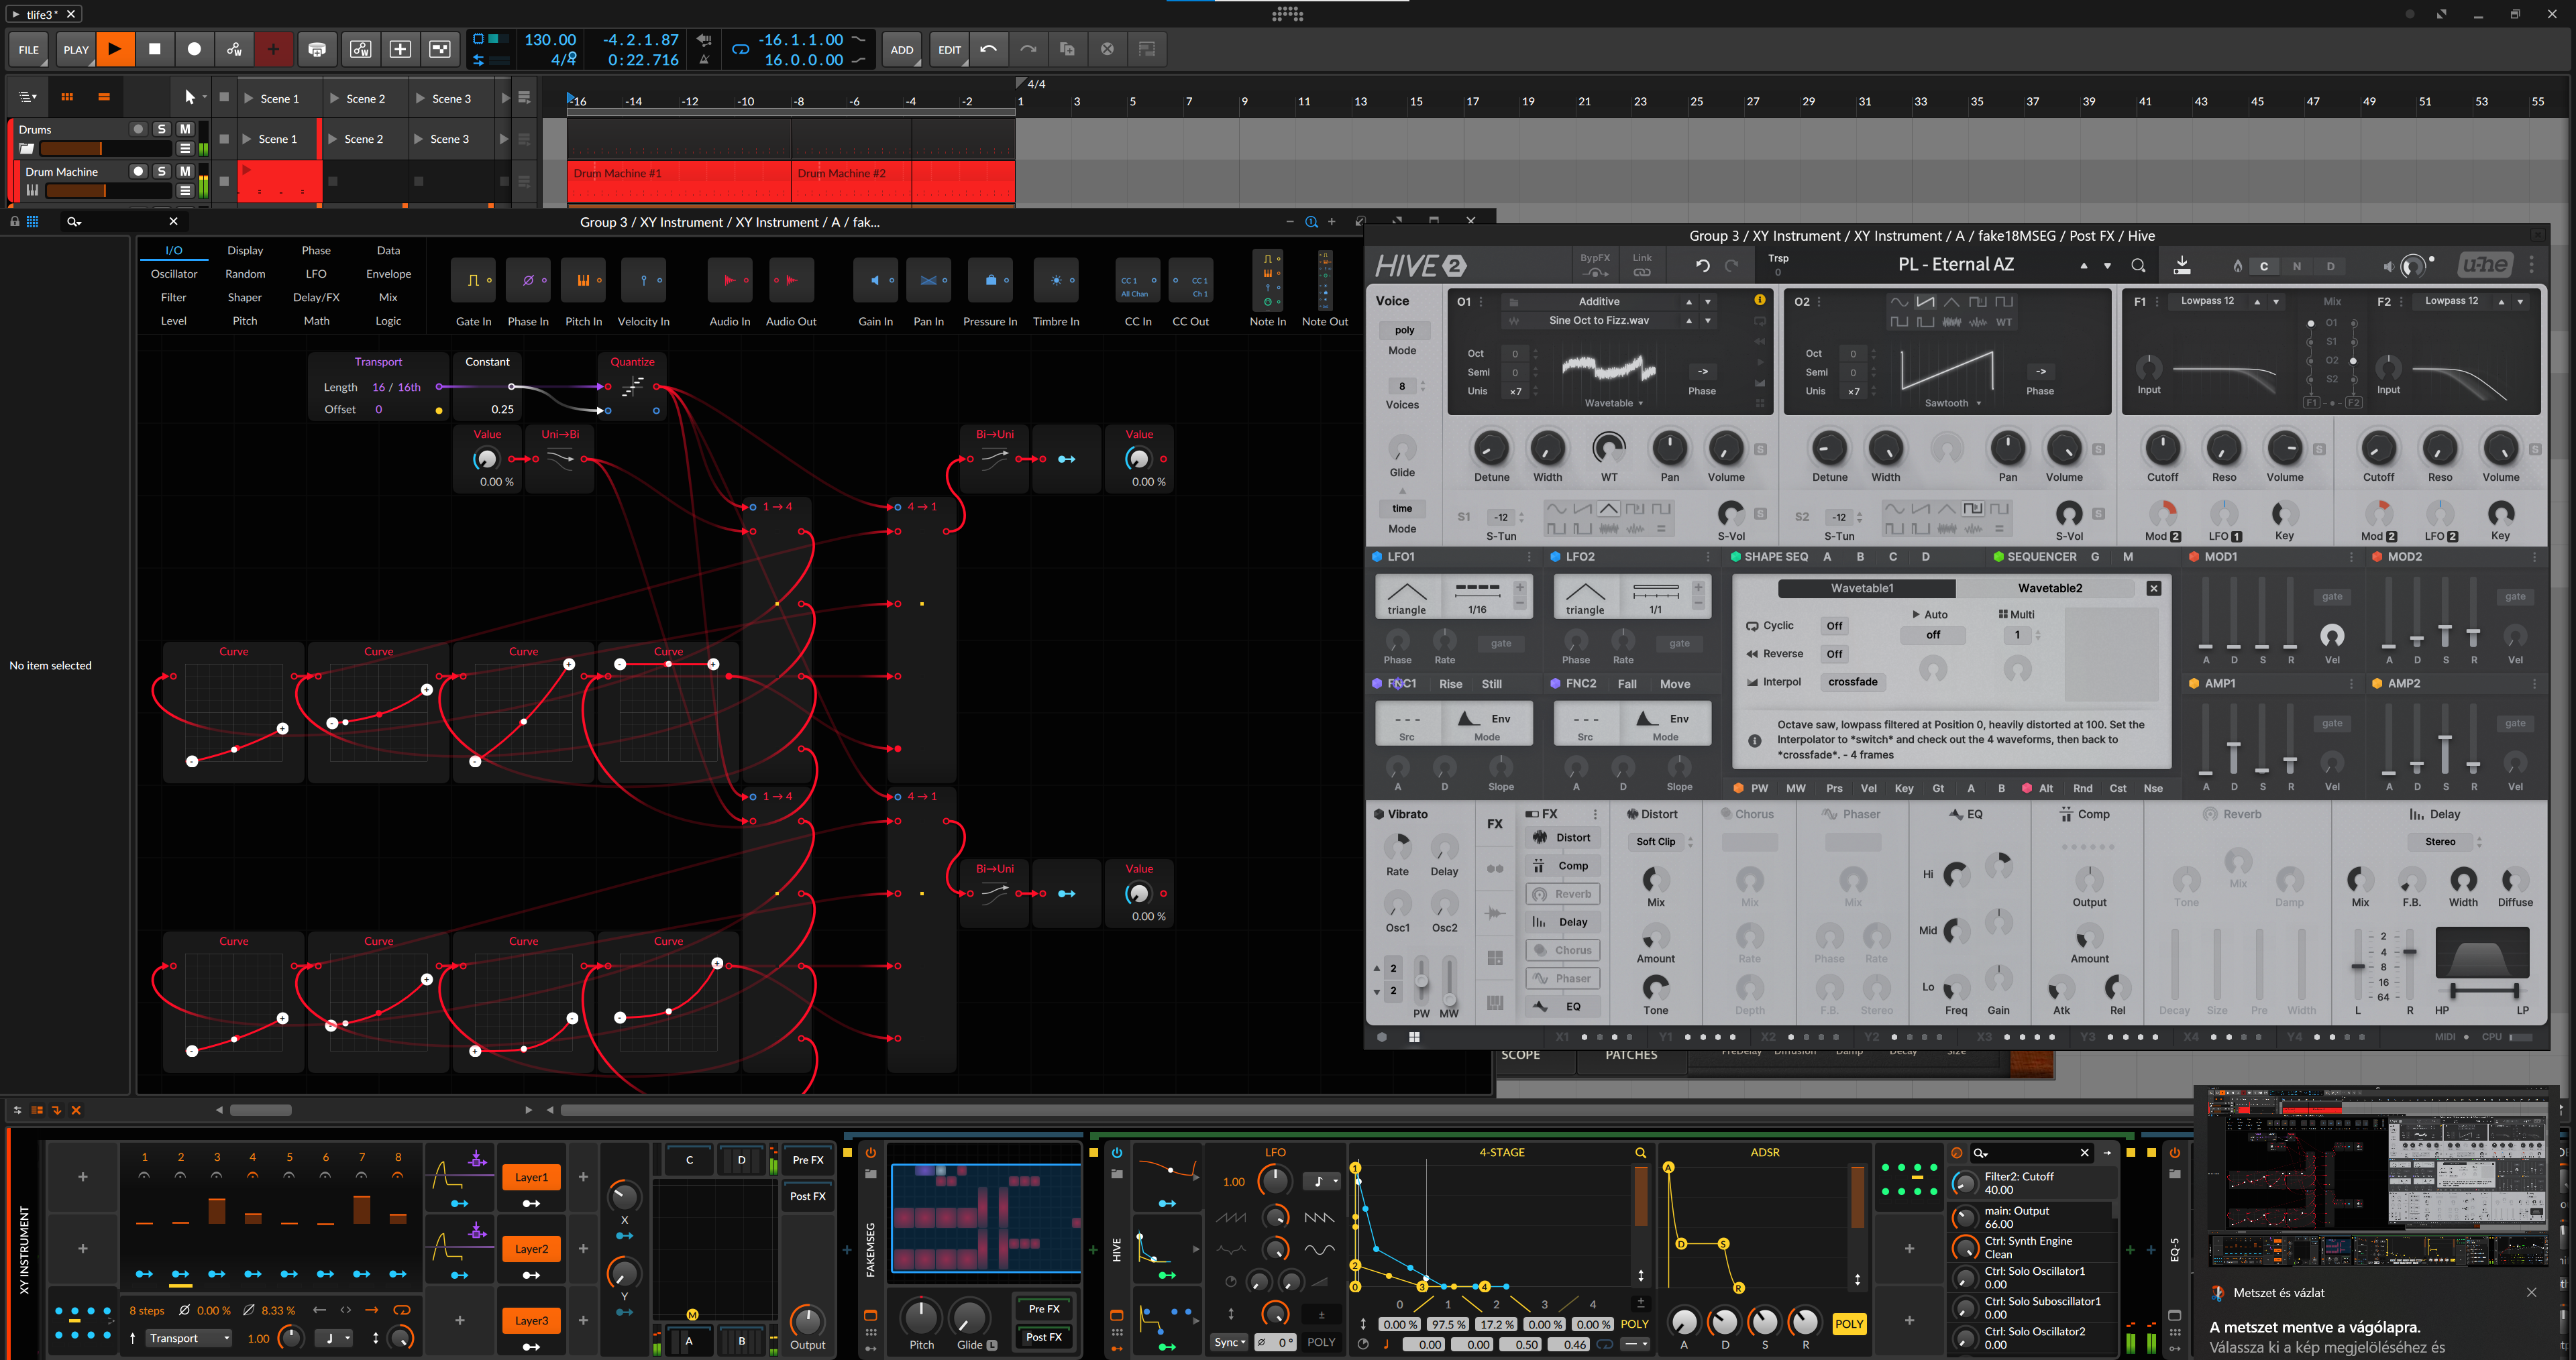
Task: Add the Velocity In module
Action: pyautogui.click(x=643, y=281)
